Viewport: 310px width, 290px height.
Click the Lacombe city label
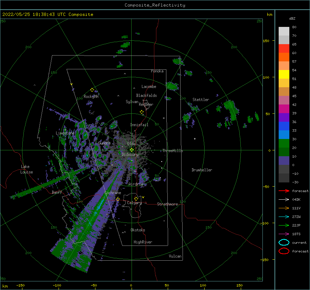pos(149,87)
